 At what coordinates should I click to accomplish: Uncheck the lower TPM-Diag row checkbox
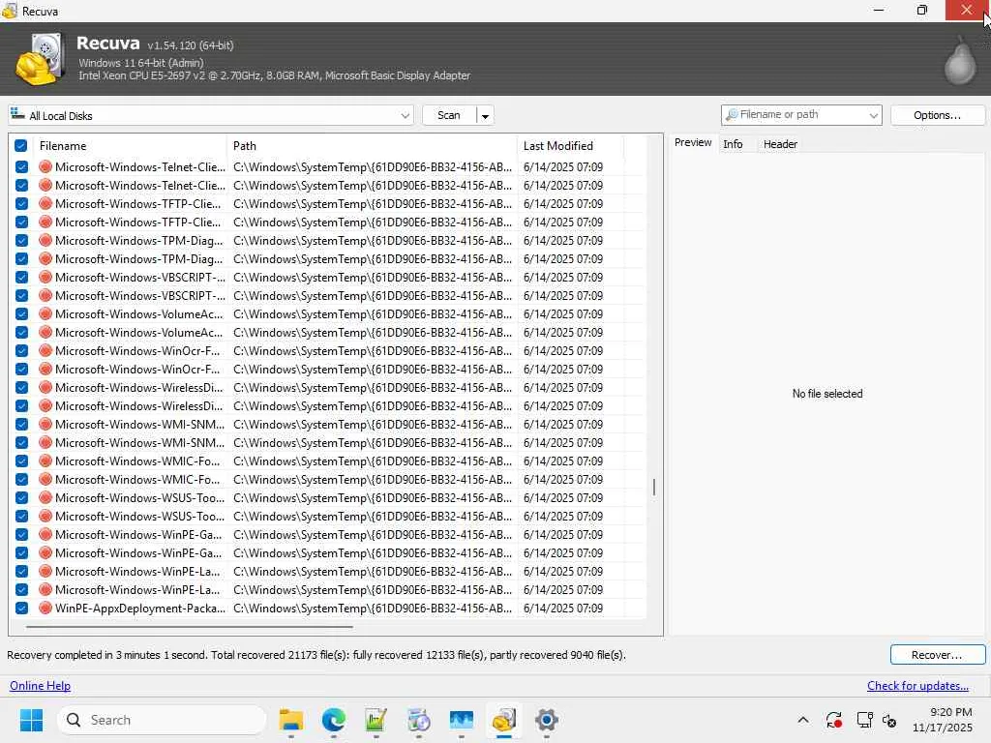click(x=21, y=258)
